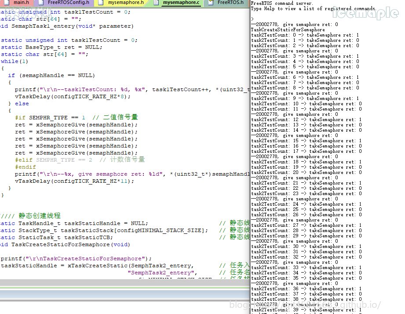This screenshot has width=405, height=314.
Task: Click terminal line 'task2TestCount: 15 -> takeSemaphore ret: 1'
Action: (x=306, y=140)
